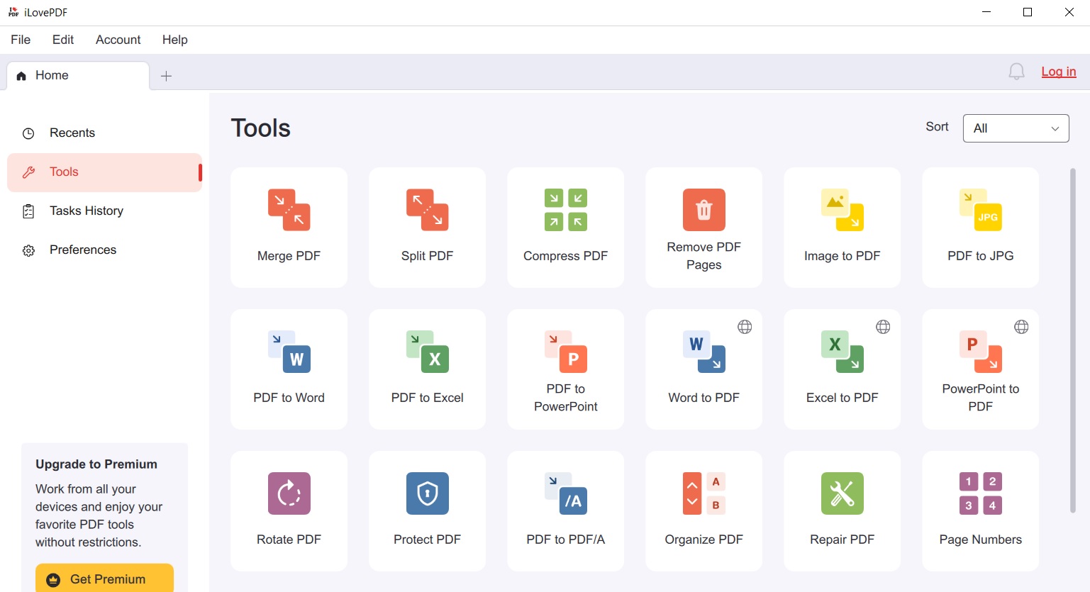The height and width of the screenshot is (592, 1090).
Task: Open the PDF to PDF/A icon
Action: 566,493
